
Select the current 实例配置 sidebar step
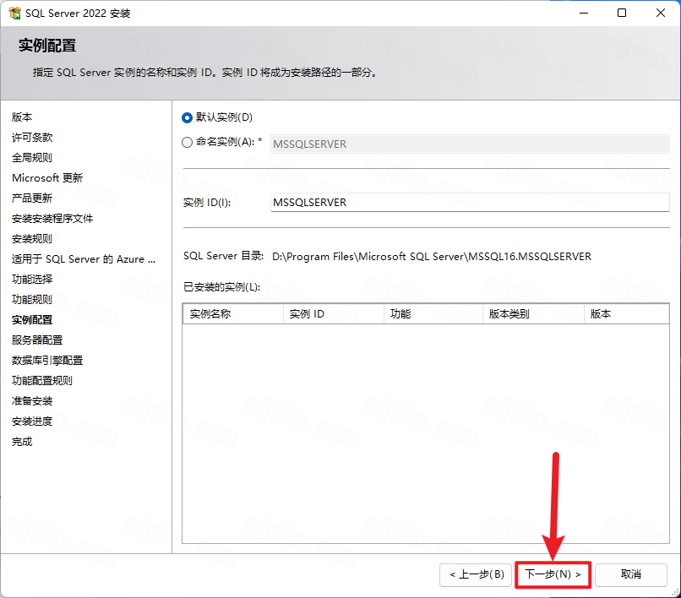point(32,319)
